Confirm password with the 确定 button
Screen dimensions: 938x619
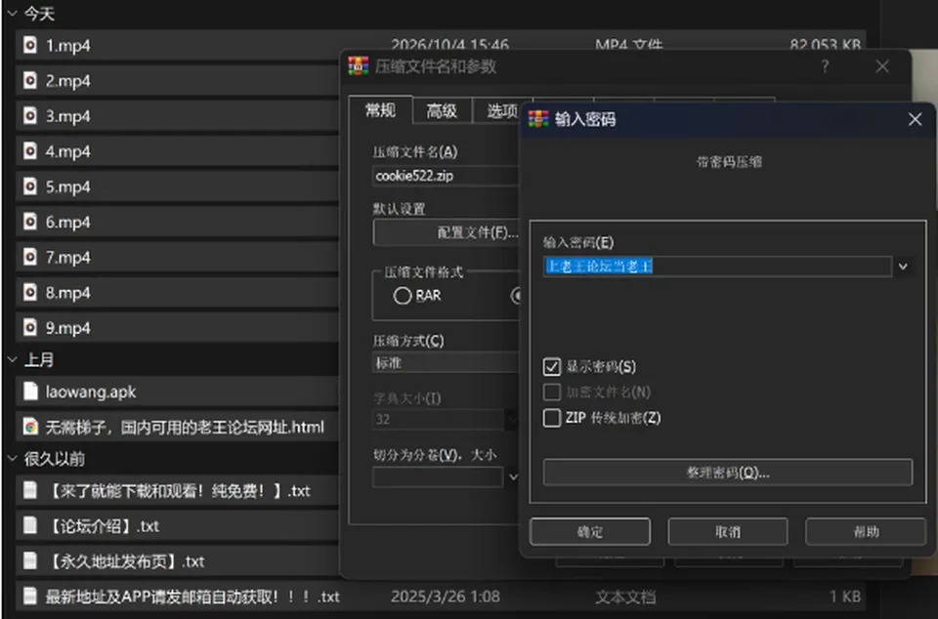[x=590, y=532]
